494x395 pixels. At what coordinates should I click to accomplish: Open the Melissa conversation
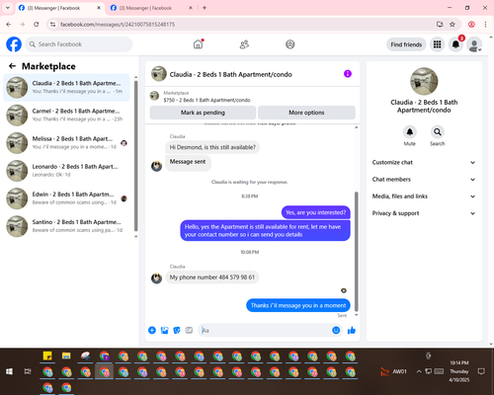66,143
